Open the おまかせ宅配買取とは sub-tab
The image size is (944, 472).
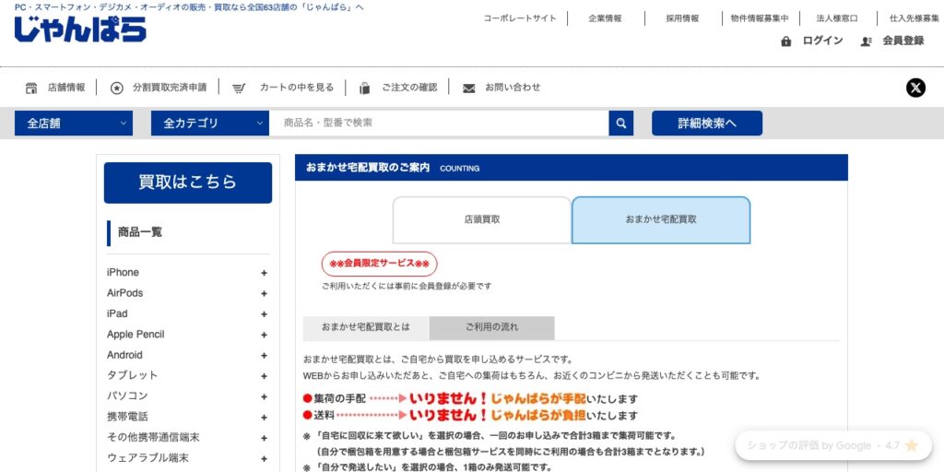tap(366, 327)
